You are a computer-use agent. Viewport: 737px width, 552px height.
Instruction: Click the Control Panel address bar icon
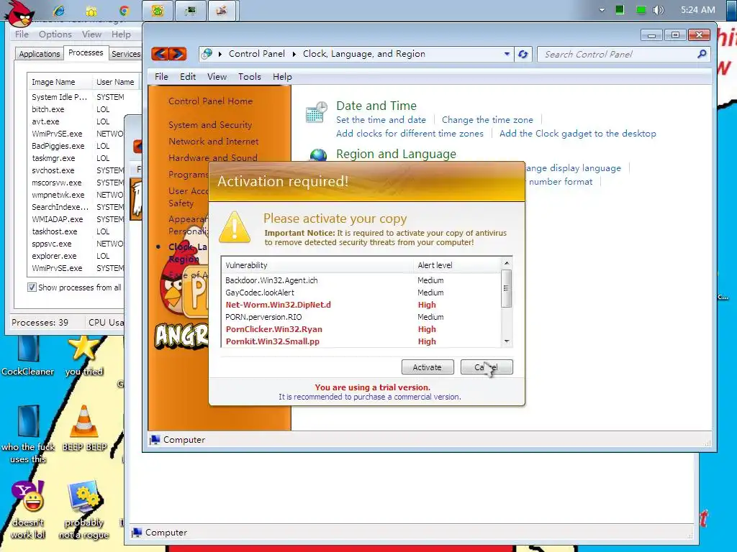pyautogui.click(x=207, y=54)
